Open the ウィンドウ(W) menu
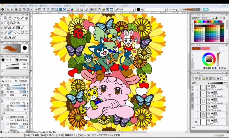The image size is (229, 138). coord(94,5)
